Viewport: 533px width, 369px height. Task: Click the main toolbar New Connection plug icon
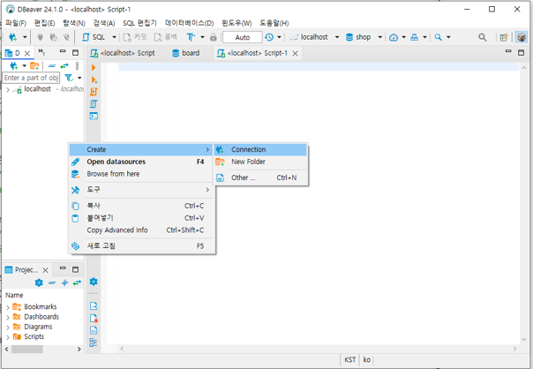[13, 37]
